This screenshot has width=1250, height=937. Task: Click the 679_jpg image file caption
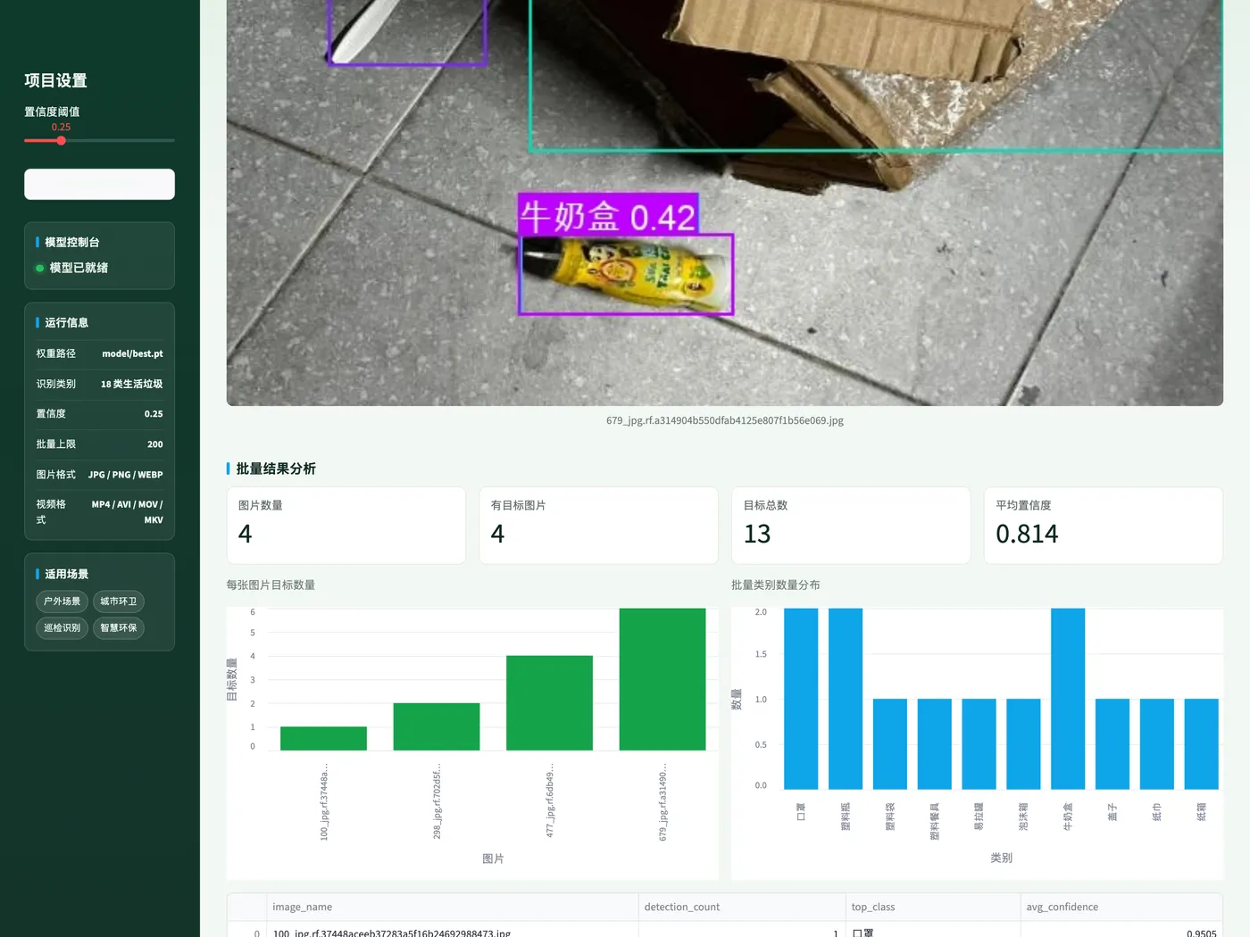tap(724, 420)
